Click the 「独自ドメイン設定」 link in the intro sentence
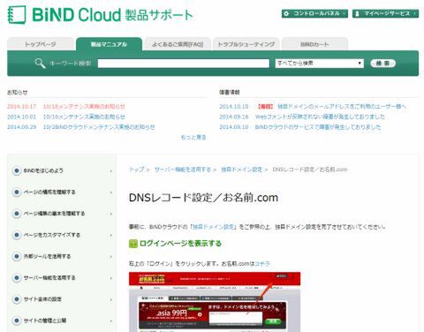This screenshot has width=424, height=332. 214,227
